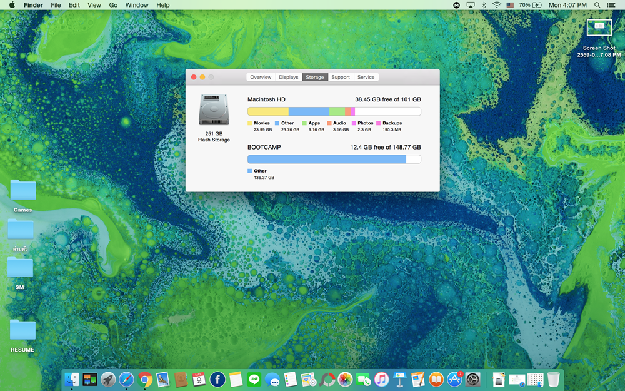Open Spotlight search magnifier in menu bar
Viewport: 625px width, 391px height.
pyautogui.click(x=597, y=5)
